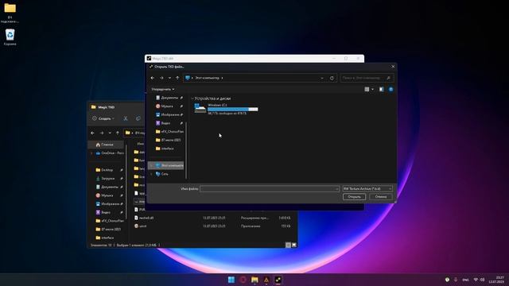Select Изображения in dialog sidebar
The width and height of the screenshot is (509, 286).
click(169, 114)
